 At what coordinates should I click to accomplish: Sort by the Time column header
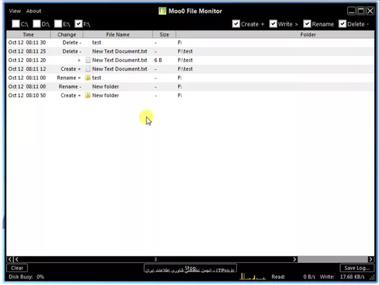[x=29, y=34]
